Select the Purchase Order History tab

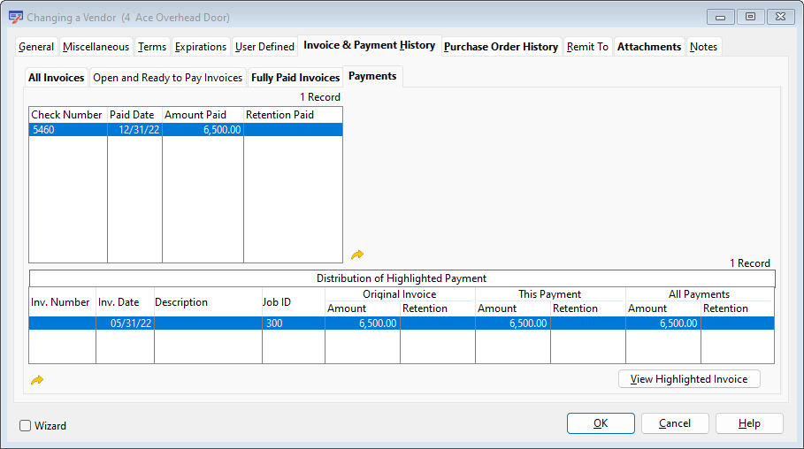coord(501,47)
